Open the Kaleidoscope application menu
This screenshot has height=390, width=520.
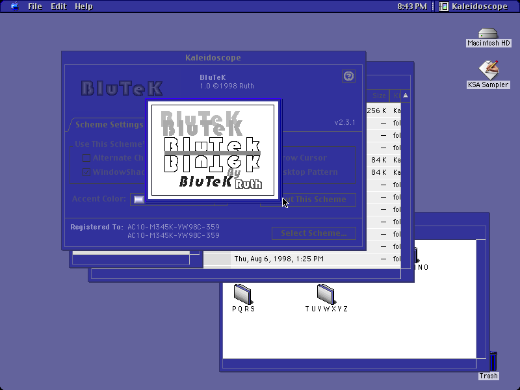[x=473, y=6]
